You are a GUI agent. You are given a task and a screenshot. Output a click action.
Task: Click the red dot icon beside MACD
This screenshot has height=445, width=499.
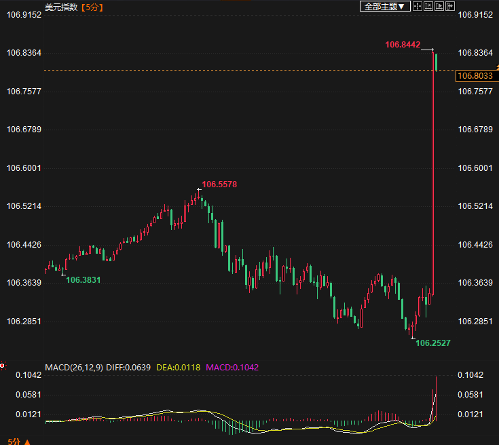[3, 365]
